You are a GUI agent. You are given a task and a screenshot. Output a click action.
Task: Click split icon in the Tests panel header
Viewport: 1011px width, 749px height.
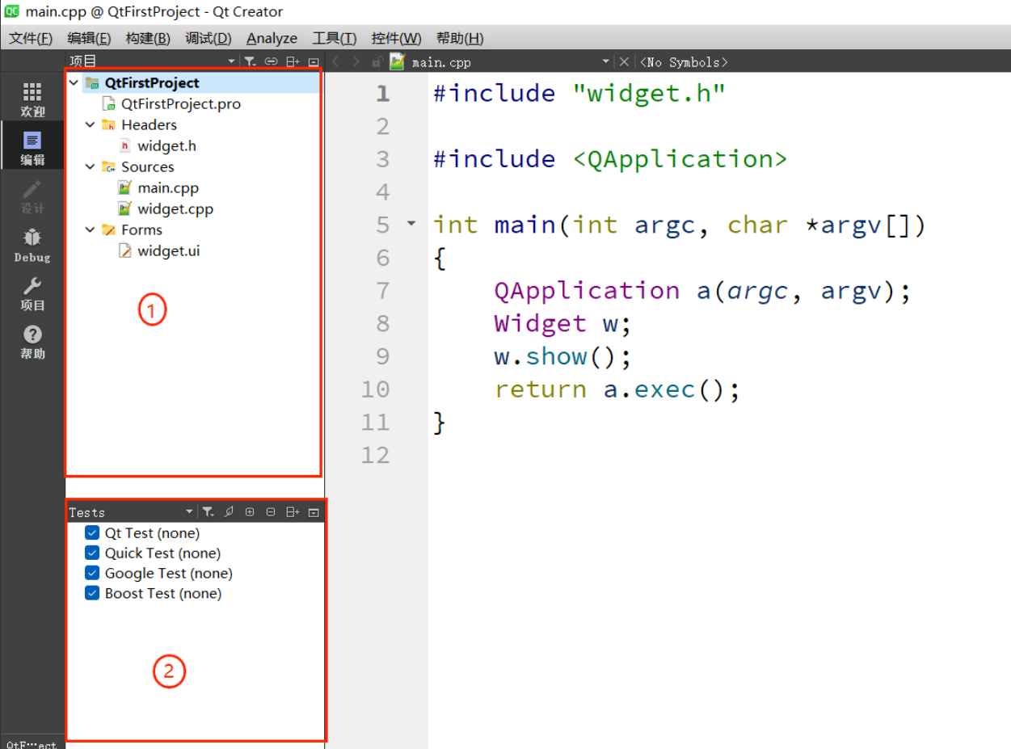click(x=293, y=511)
